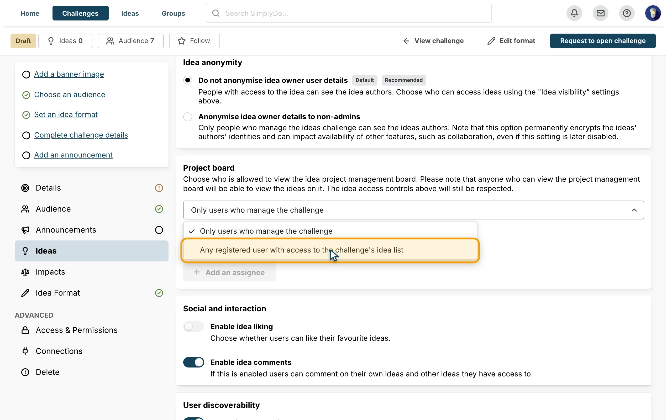Viewport: 672px width, 420px height.
Task: Click the pencil icon beside Edit format
Action: pos(491,41)
